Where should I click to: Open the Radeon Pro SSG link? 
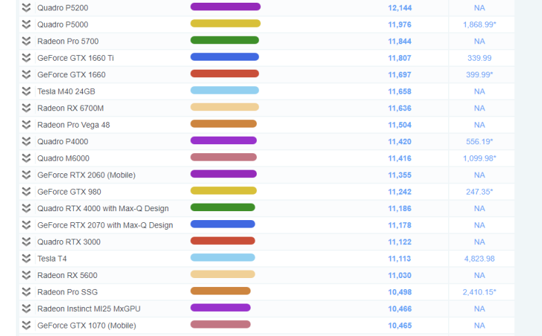click(68, 292)
